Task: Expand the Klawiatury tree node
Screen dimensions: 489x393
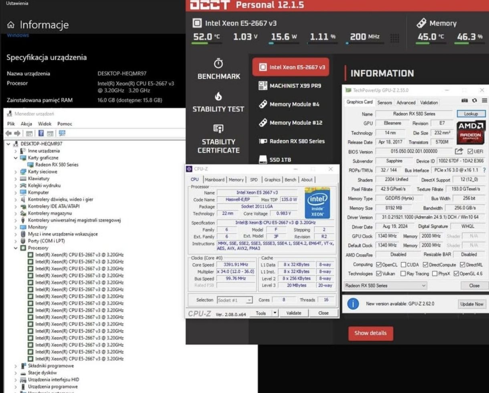Action: coord(16,178)
